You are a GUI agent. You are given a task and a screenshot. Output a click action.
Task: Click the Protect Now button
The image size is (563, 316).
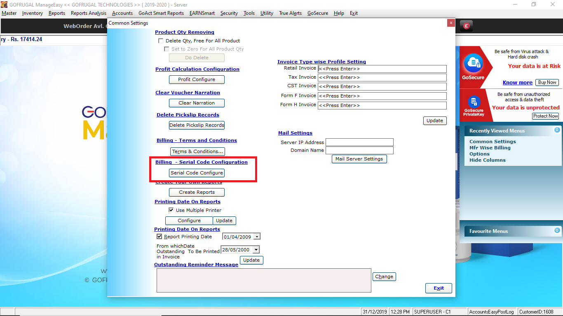545,116
